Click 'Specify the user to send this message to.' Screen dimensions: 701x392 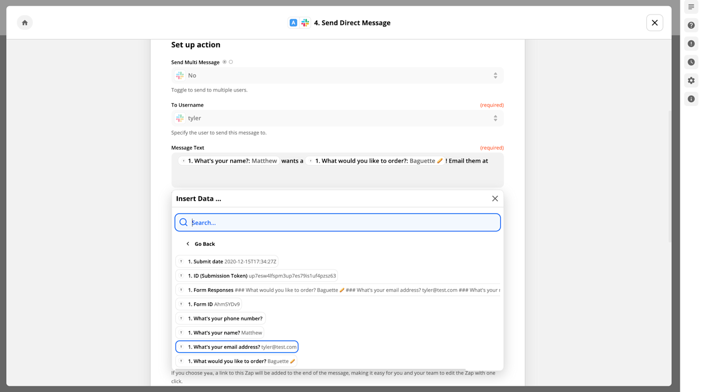219,132
